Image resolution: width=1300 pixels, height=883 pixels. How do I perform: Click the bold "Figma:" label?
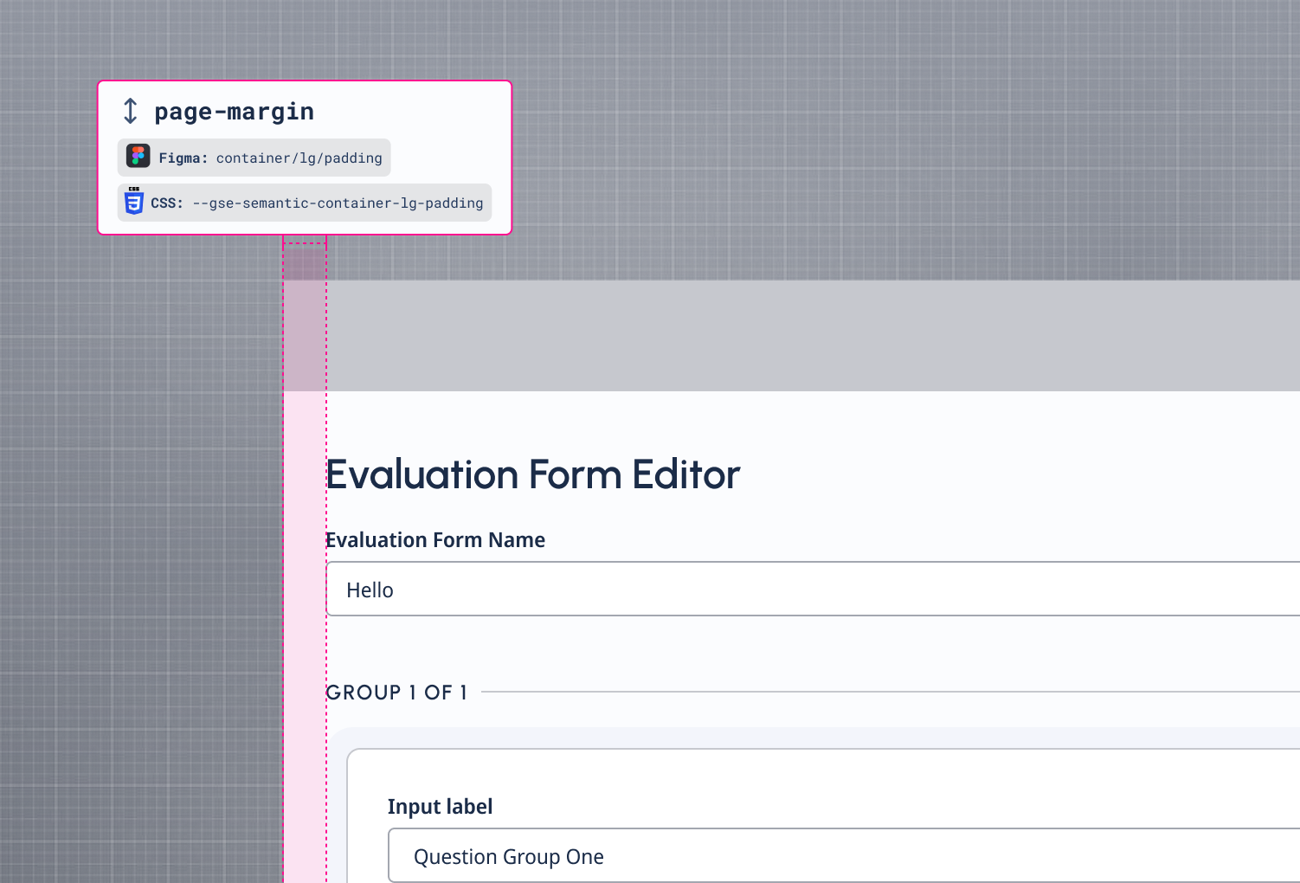(x=183, y=158)
